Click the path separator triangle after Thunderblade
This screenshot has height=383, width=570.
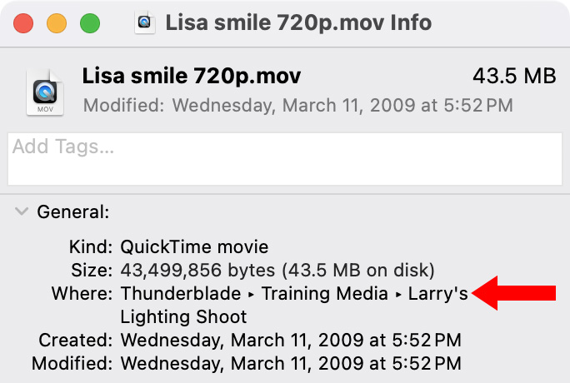251,293
